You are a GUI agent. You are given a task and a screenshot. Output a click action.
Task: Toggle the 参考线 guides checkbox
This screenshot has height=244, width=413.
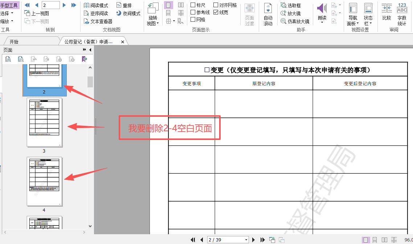193,12
